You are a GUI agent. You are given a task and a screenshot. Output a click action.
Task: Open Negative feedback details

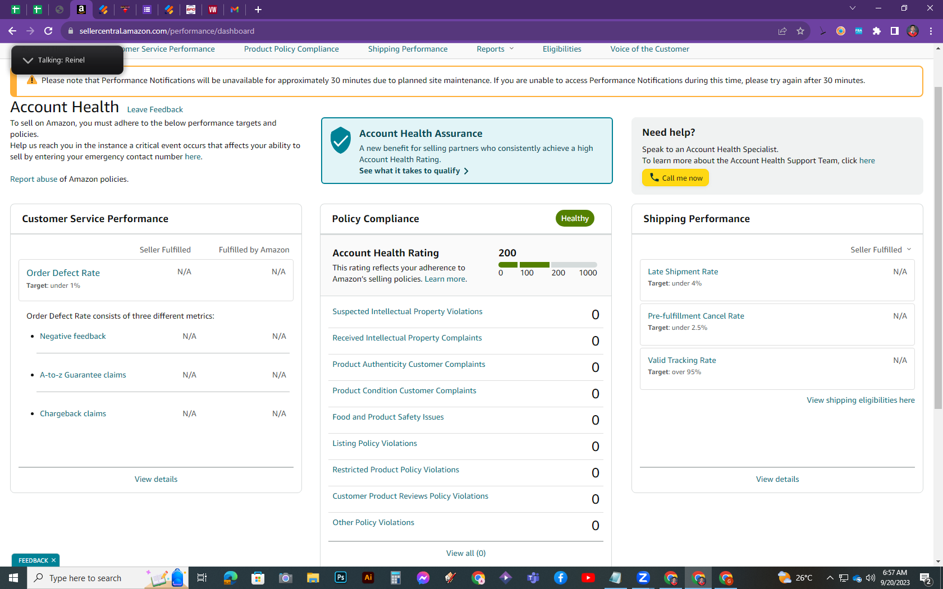(73, 336)
